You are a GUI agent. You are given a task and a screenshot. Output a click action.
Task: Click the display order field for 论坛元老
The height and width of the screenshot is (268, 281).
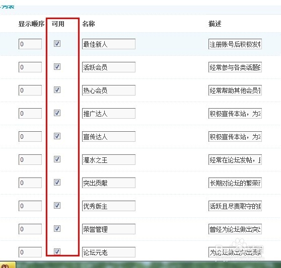coord(30,252)
